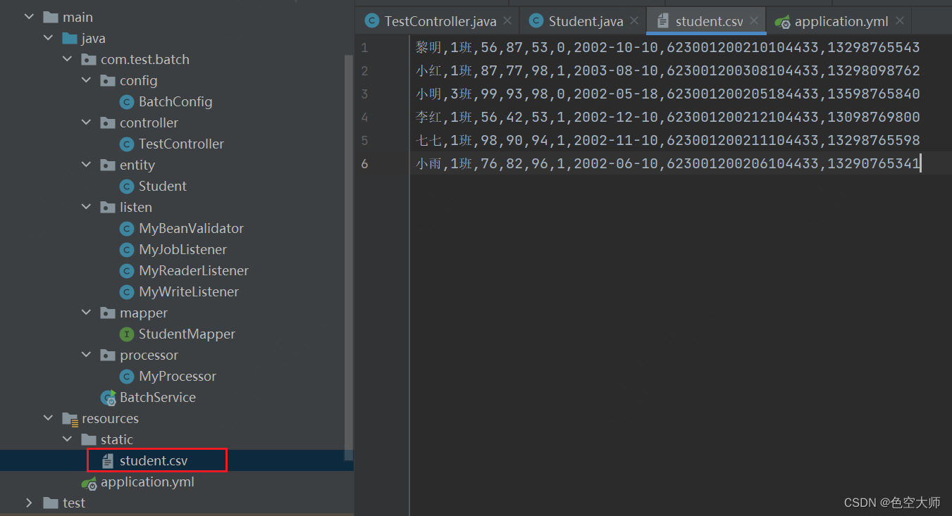Click the test folder icon
The width and height of the screenshot is (952, 516).
point(51,503)
